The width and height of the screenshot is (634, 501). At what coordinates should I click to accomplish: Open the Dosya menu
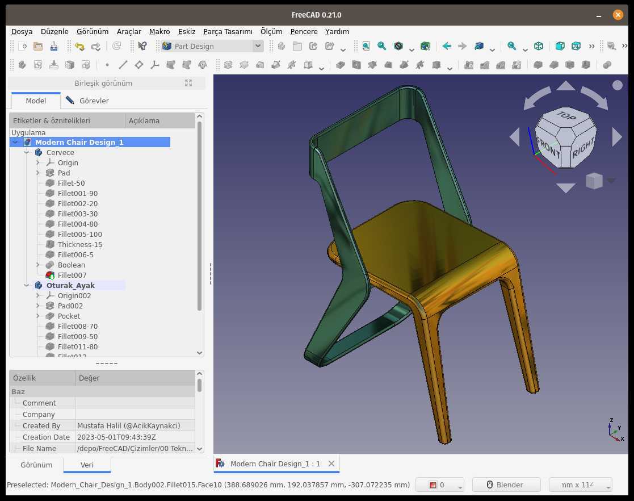point(22,32)
